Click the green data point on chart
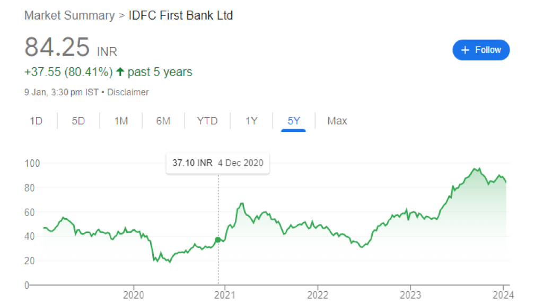The width and height of the screenshot is (543, 305). coord(218,240)
